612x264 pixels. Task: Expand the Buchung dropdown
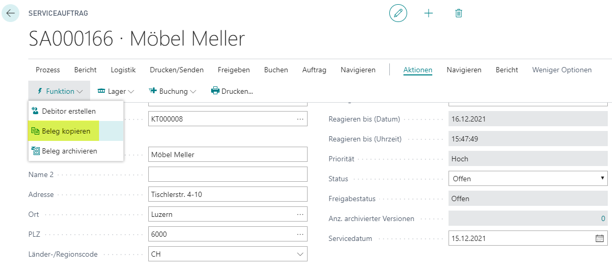[x=172, y=91]
